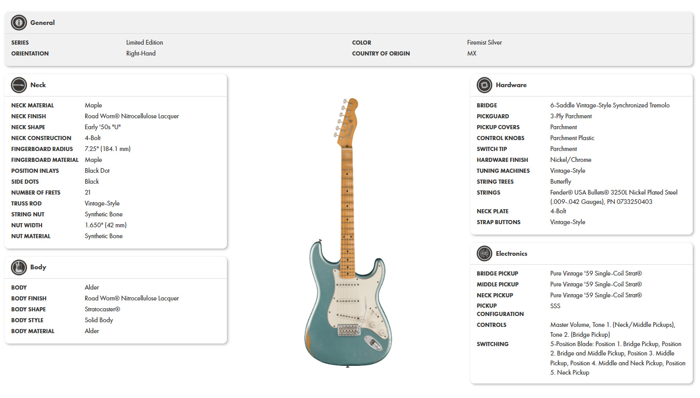The image size is (700, 398).
Task: Click the Electronics section heading text
Action: pyautogui.click(x=511, y=254)
